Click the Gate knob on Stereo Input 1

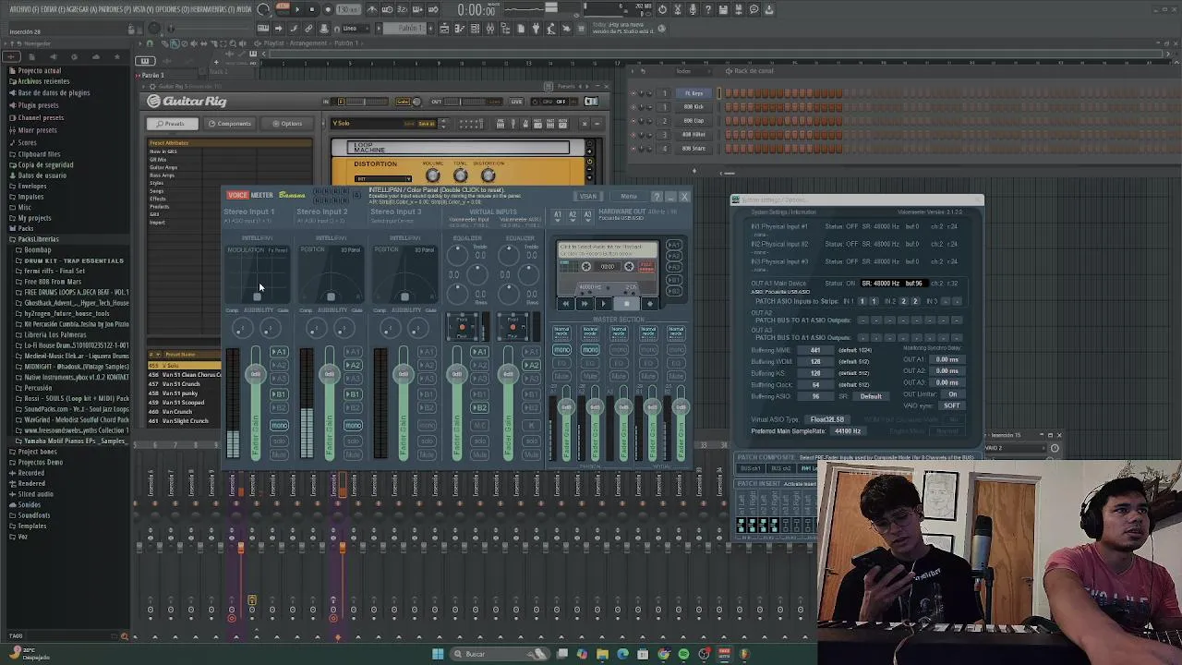pyautogui.click(x=269, y=329)
